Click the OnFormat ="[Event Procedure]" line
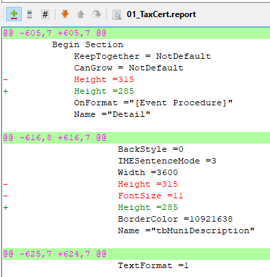The width and height of the screenshot is (270, 277). click(x=136, y=103)
